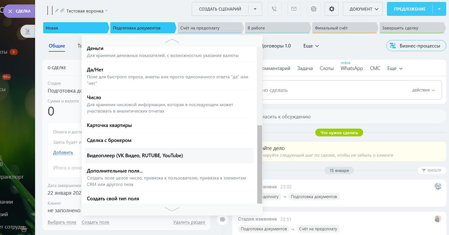Click the Добавить link
This screenshot has width=449, height=235.
(x=63, y=152)
